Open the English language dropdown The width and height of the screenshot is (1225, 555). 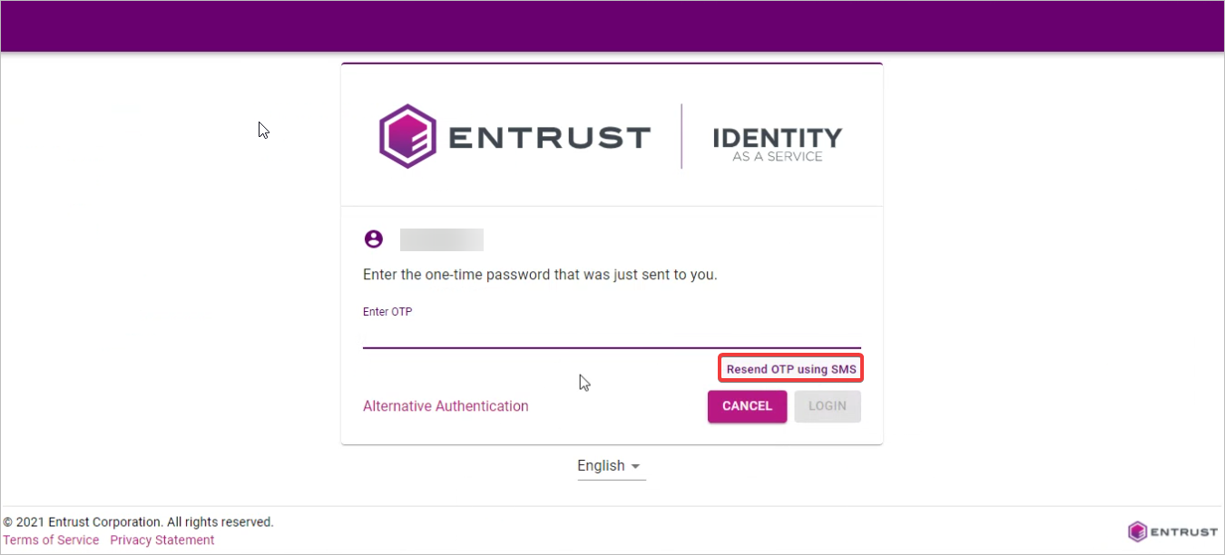click(602, 466)
